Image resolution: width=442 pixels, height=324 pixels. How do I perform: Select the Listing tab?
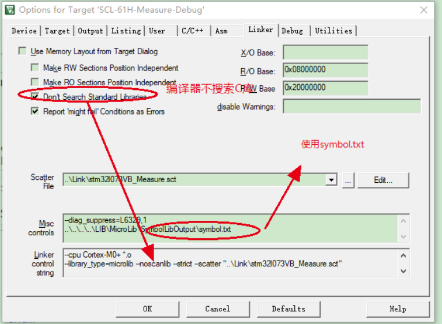click(x=126, y=31)
